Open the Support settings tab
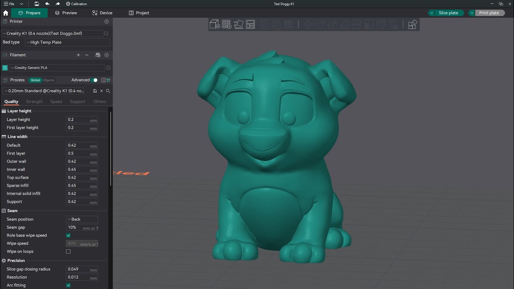The width and height of the screenshot is (514, 289). click(x=78, y=102)
